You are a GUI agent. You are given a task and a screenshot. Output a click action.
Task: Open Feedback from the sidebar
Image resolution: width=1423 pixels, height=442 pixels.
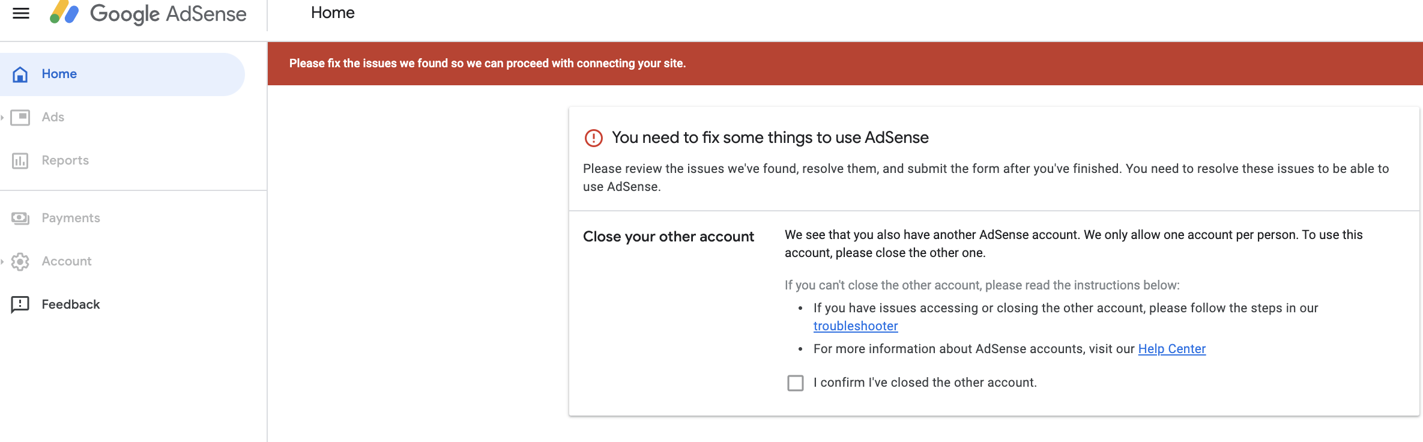(x=71, y=304)
